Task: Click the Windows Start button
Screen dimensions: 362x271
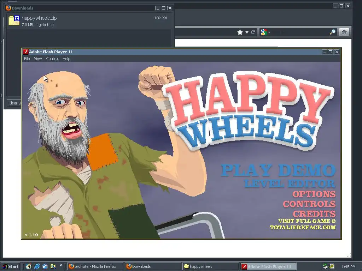Action: [x=11, y=266]
